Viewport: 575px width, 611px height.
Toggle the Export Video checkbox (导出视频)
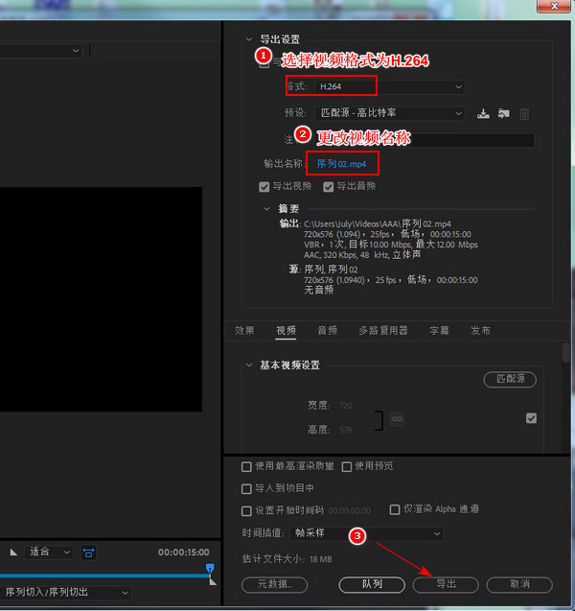264,187
